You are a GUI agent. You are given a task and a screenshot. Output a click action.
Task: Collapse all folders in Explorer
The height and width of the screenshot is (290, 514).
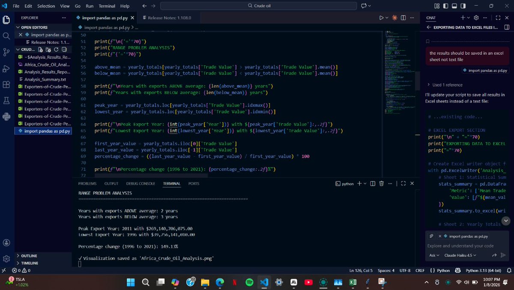point(64,49)
